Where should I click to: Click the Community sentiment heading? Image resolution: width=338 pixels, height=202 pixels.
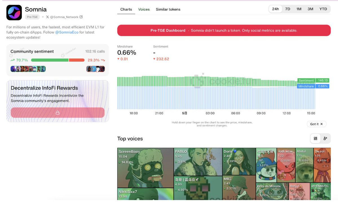tap(32, 51)
